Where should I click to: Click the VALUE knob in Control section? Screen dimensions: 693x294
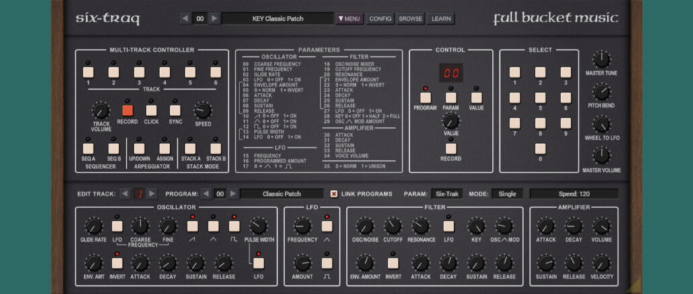point(451,120)
